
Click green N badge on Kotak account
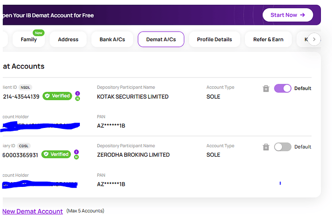tap(77, 98)
